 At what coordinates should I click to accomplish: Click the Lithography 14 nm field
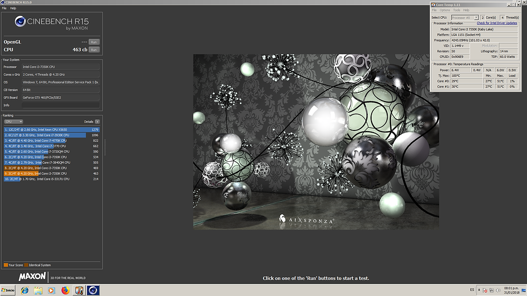pyautogui.click(x=509, y=51)
